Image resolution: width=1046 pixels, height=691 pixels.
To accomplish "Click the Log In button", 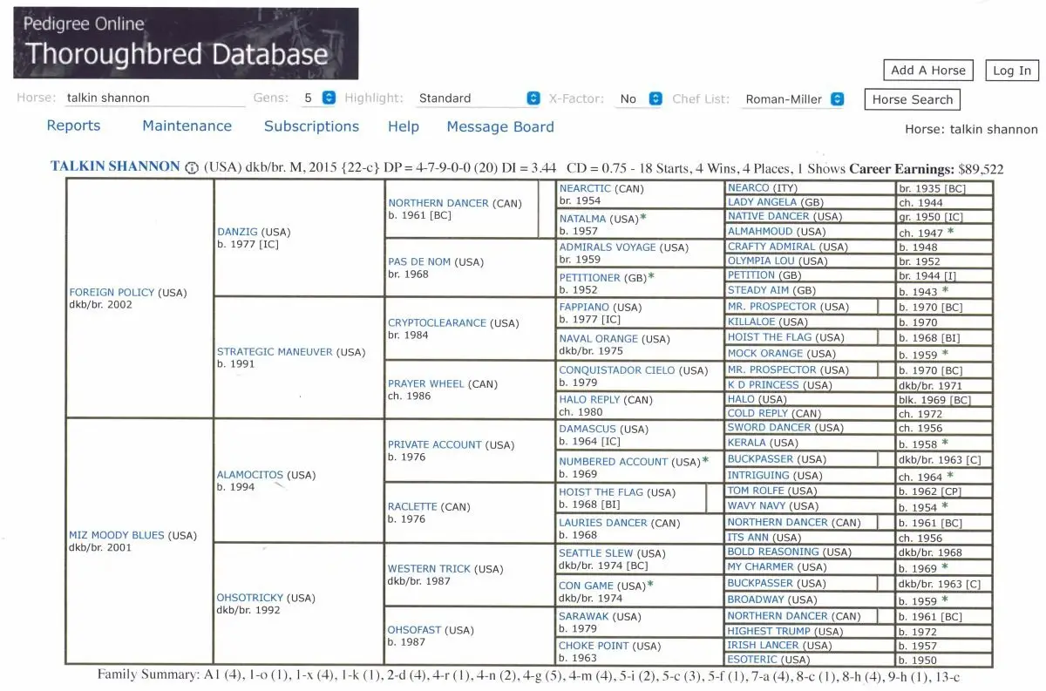I will [x=1012, y=71].
